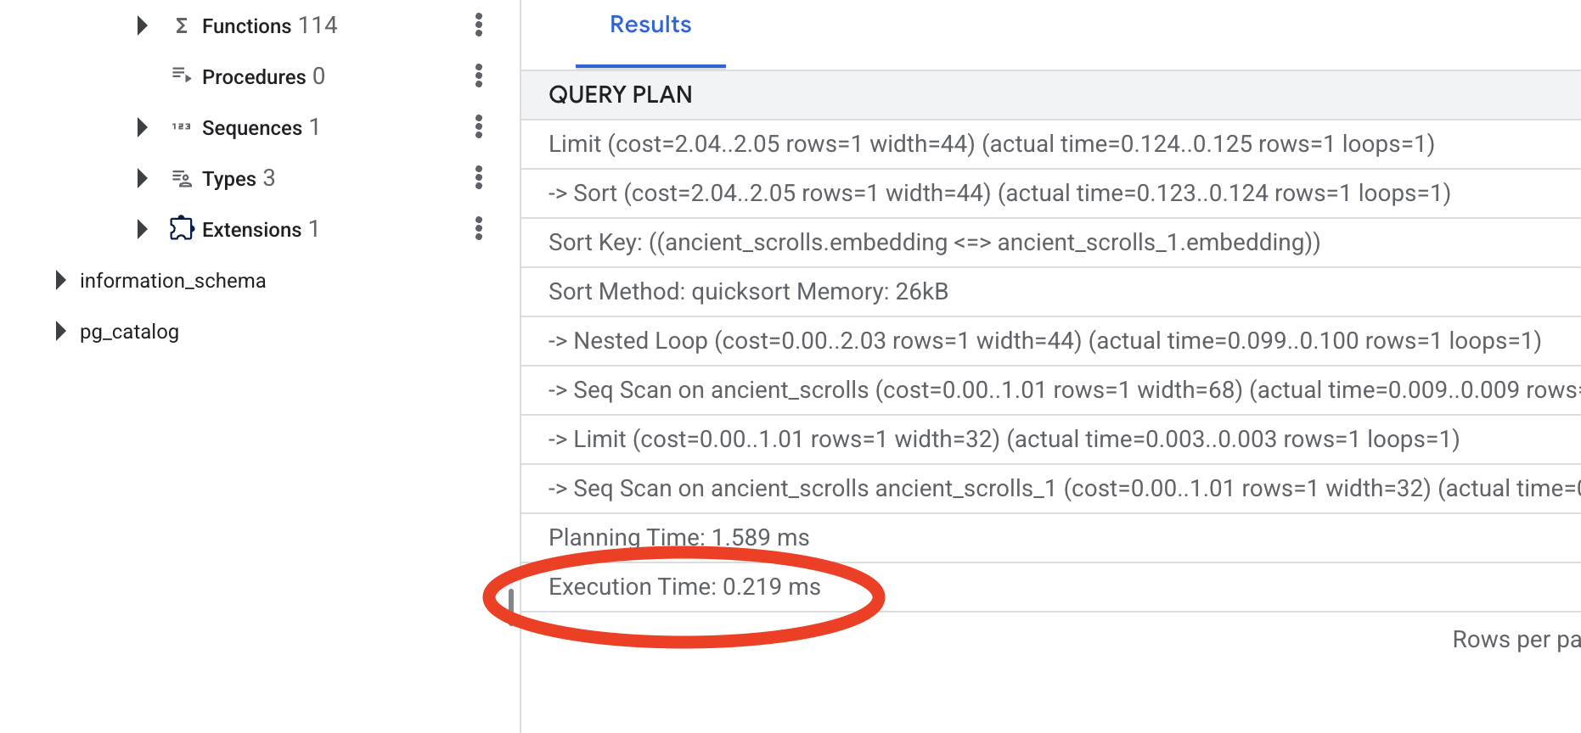
Task: Click the Procedures list icon
Action: (x=181, y=76)
